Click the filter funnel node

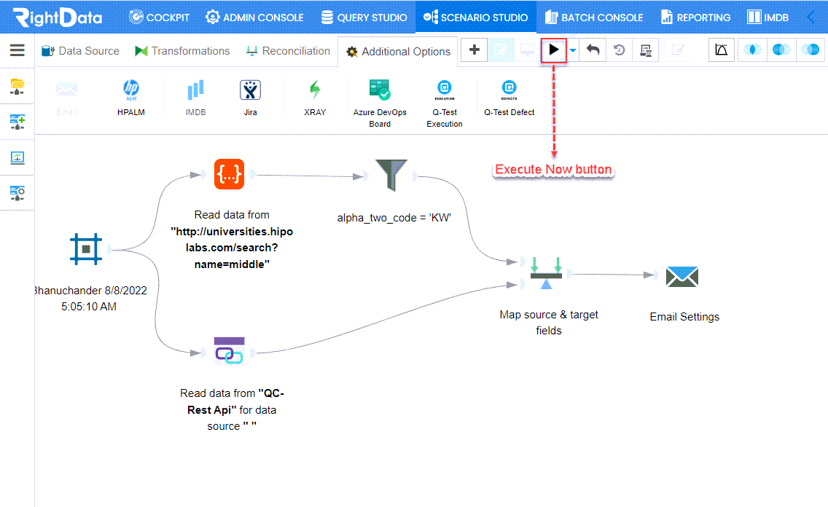[x=391, y=175]
